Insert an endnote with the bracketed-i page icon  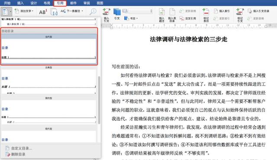coord(54,12)
